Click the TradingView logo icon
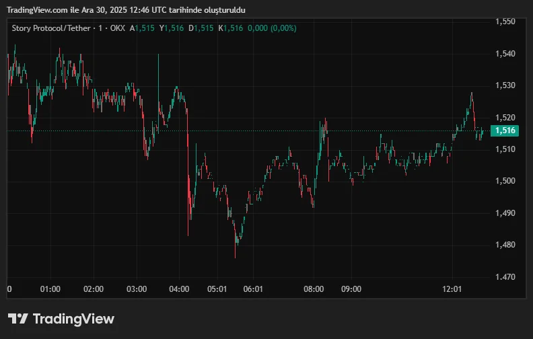533x339 pixels. [17, 318]
